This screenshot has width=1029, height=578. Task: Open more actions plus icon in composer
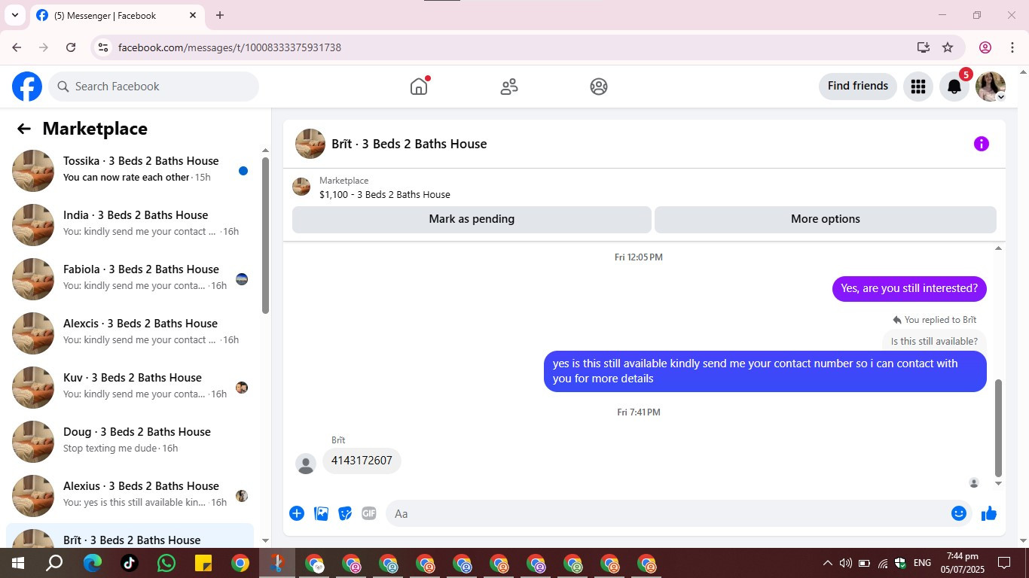[297, 513]
